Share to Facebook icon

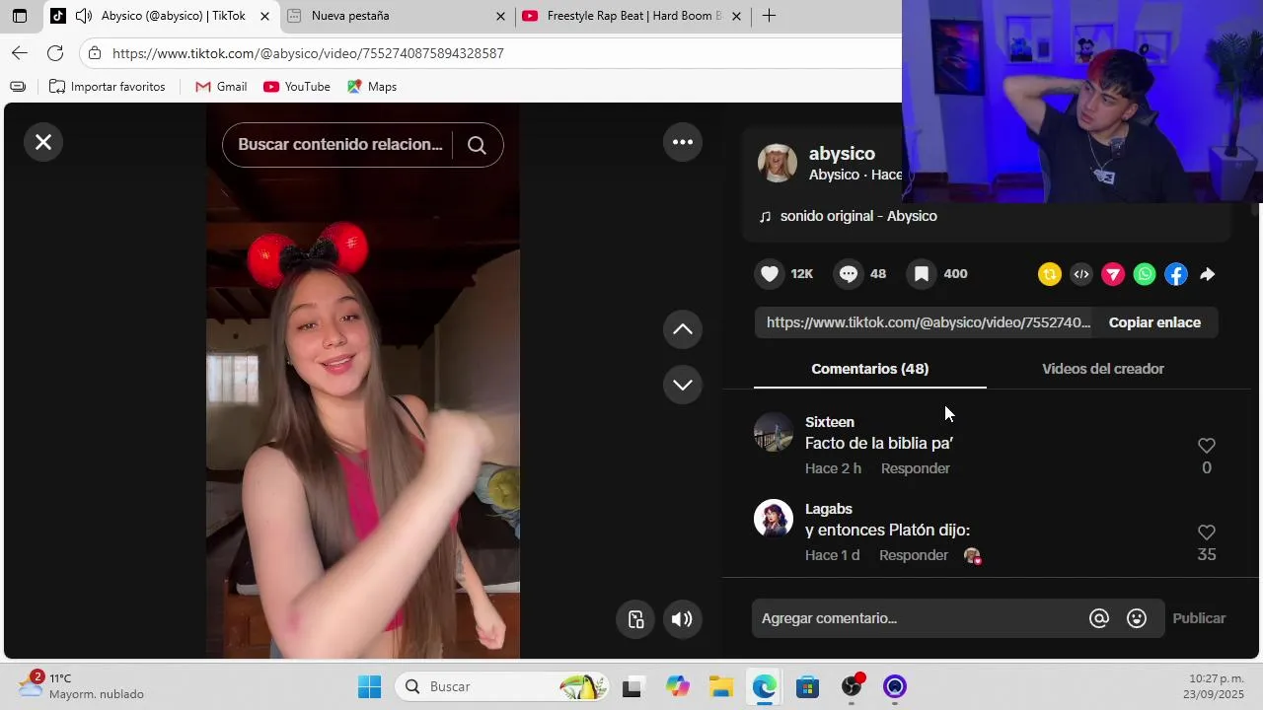[1176, 275]
